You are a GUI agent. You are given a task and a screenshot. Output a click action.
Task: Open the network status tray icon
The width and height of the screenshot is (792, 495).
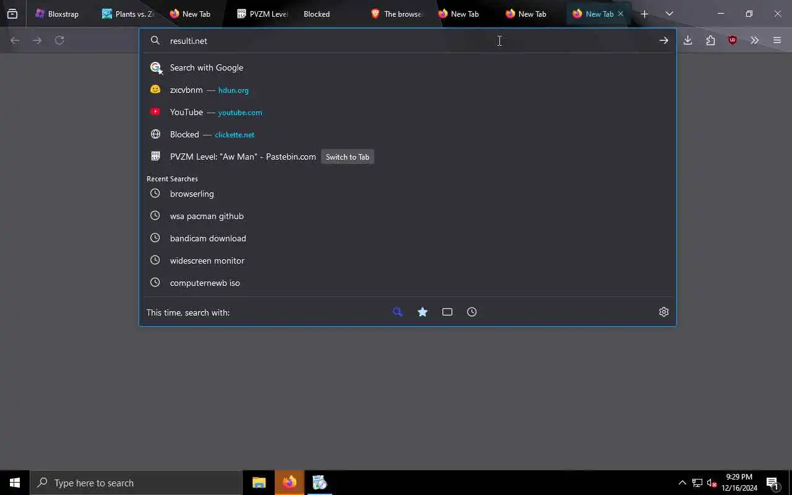(697, 483)
